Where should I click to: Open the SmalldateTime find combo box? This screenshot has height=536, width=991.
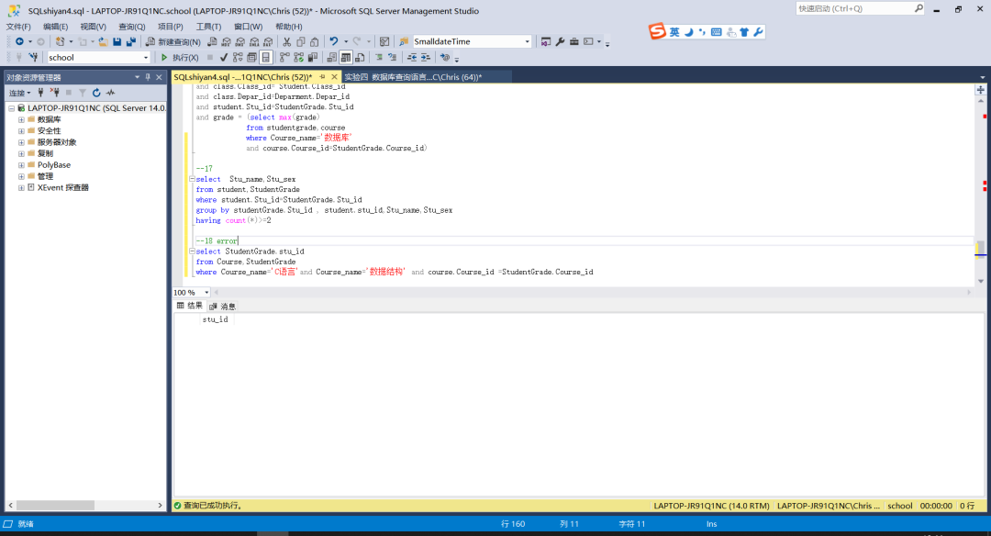tap(527, 41)
